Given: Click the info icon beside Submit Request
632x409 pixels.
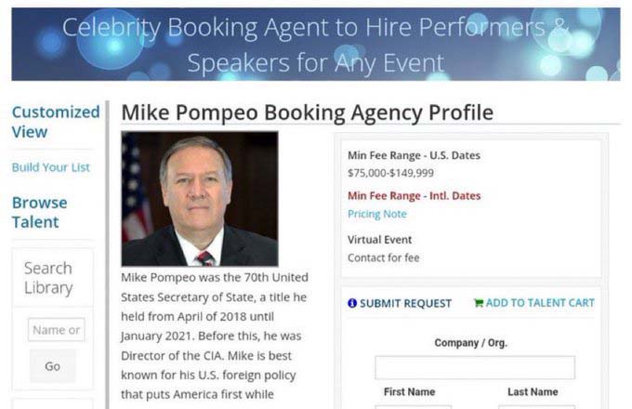Looking at the screenshot, I should click(352, 303).
